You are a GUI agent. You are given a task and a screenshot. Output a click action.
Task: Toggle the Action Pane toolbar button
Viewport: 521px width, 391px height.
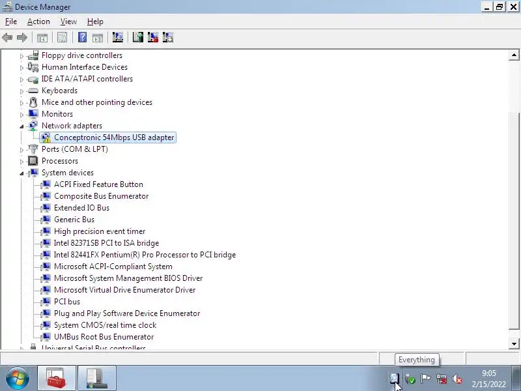coord(97,37)
